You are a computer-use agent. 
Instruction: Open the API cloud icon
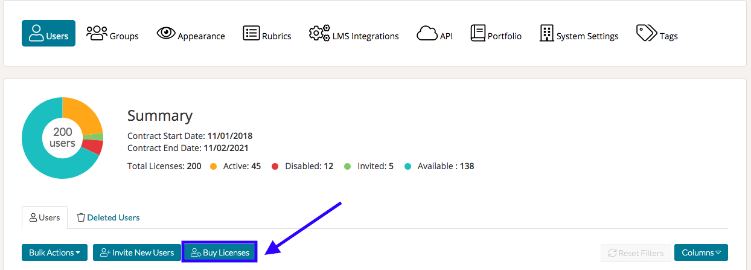tap(427, 34)
